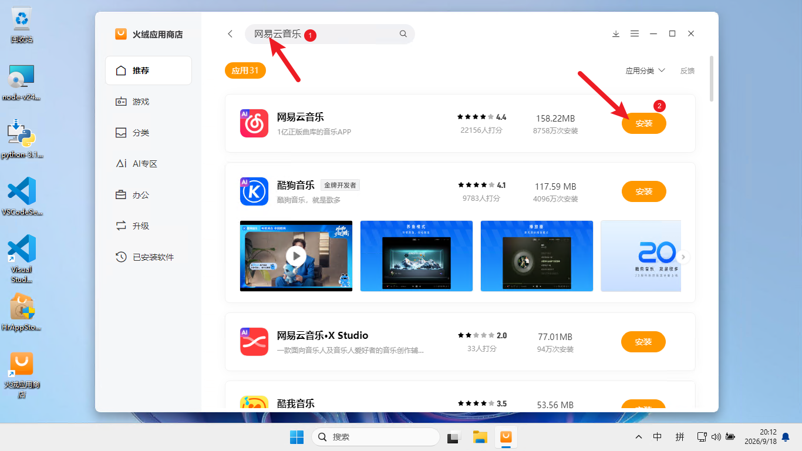This screenshot has width=802, height=451.
Task: Open the Visual Studio Code shortcut on the desktop
Action: pyautogui.click(x=22, y=259)
